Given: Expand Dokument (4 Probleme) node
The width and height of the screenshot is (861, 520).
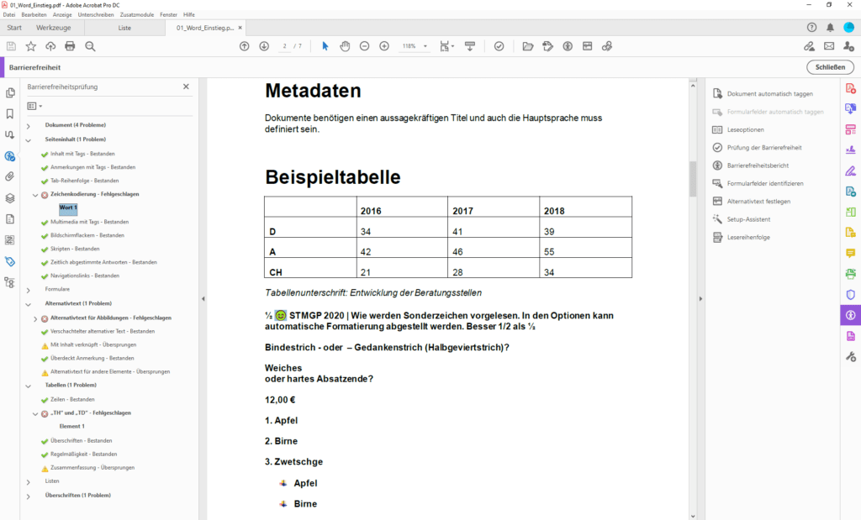Looking at the screenshot, I should [29, 126].
